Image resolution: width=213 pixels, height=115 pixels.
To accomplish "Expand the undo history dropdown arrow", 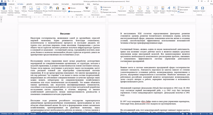I will pos(10,1).
